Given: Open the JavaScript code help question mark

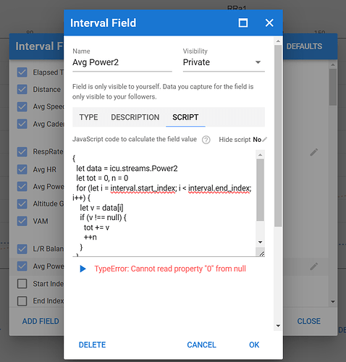Looking at the screenshot, I should click(x=206, y=140).
